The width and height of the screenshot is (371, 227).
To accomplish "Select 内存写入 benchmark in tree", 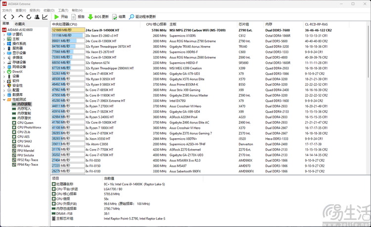I will tap(24, 109).
